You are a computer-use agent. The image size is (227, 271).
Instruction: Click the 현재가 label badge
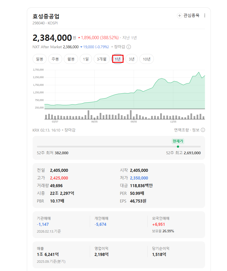(x=178, y=141)
